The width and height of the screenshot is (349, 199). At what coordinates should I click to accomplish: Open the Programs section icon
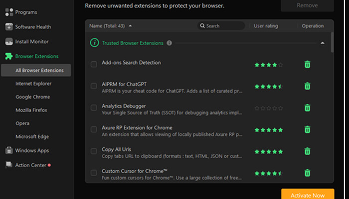click(x=9, y=12)
